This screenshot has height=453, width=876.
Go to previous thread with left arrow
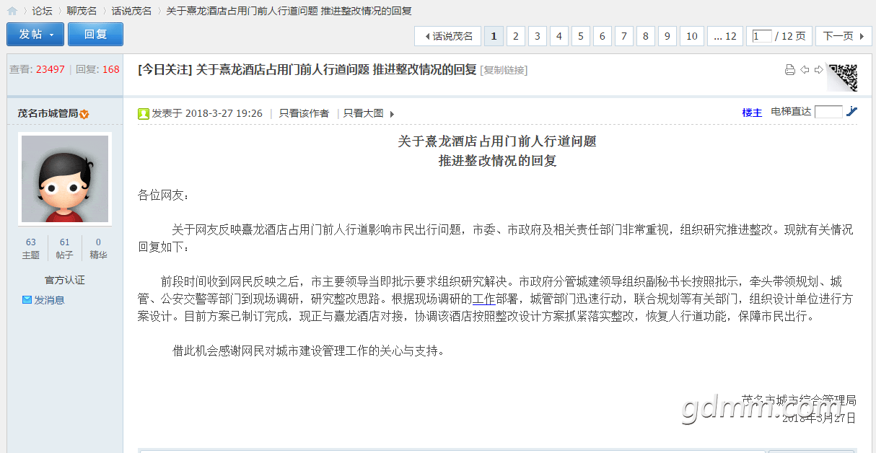click(x=805, y=70)
